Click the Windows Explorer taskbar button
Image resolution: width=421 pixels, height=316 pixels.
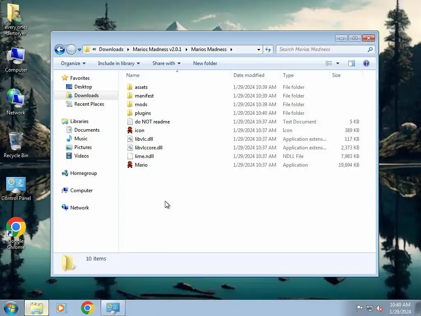[x=37, y=308]
